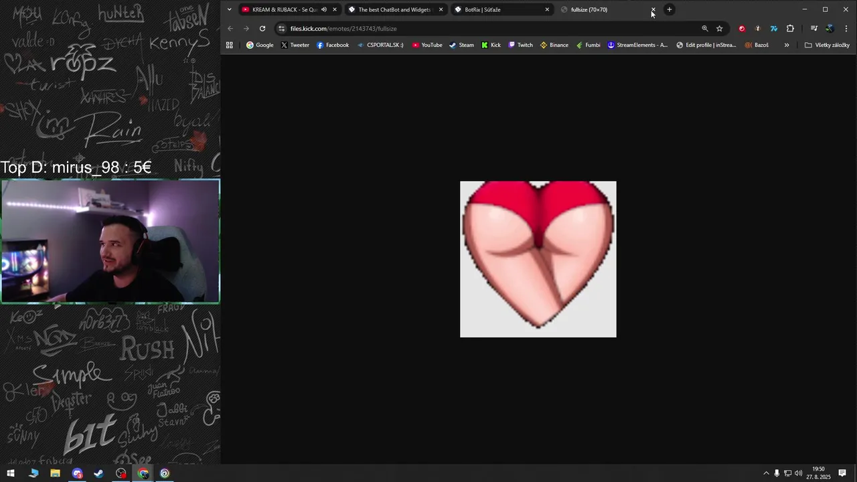Click the zoom magnifier icon in address bar
This screenshot has width=857, height=482.
pos(704,29)
